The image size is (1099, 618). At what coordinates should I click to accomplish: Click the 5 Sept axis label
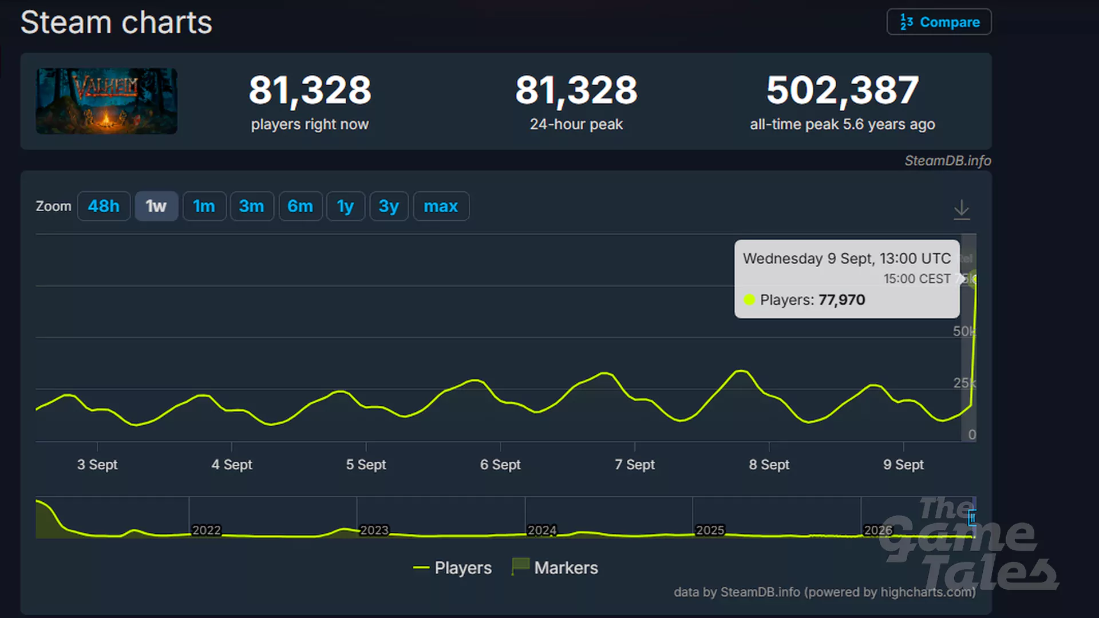click(366, 465)
